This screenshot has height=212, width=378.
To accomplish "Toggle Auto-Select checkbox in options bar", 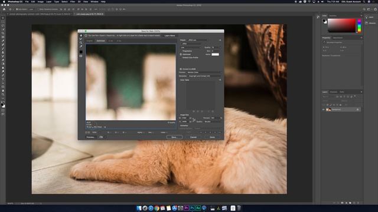I will (x=17, y=9).
